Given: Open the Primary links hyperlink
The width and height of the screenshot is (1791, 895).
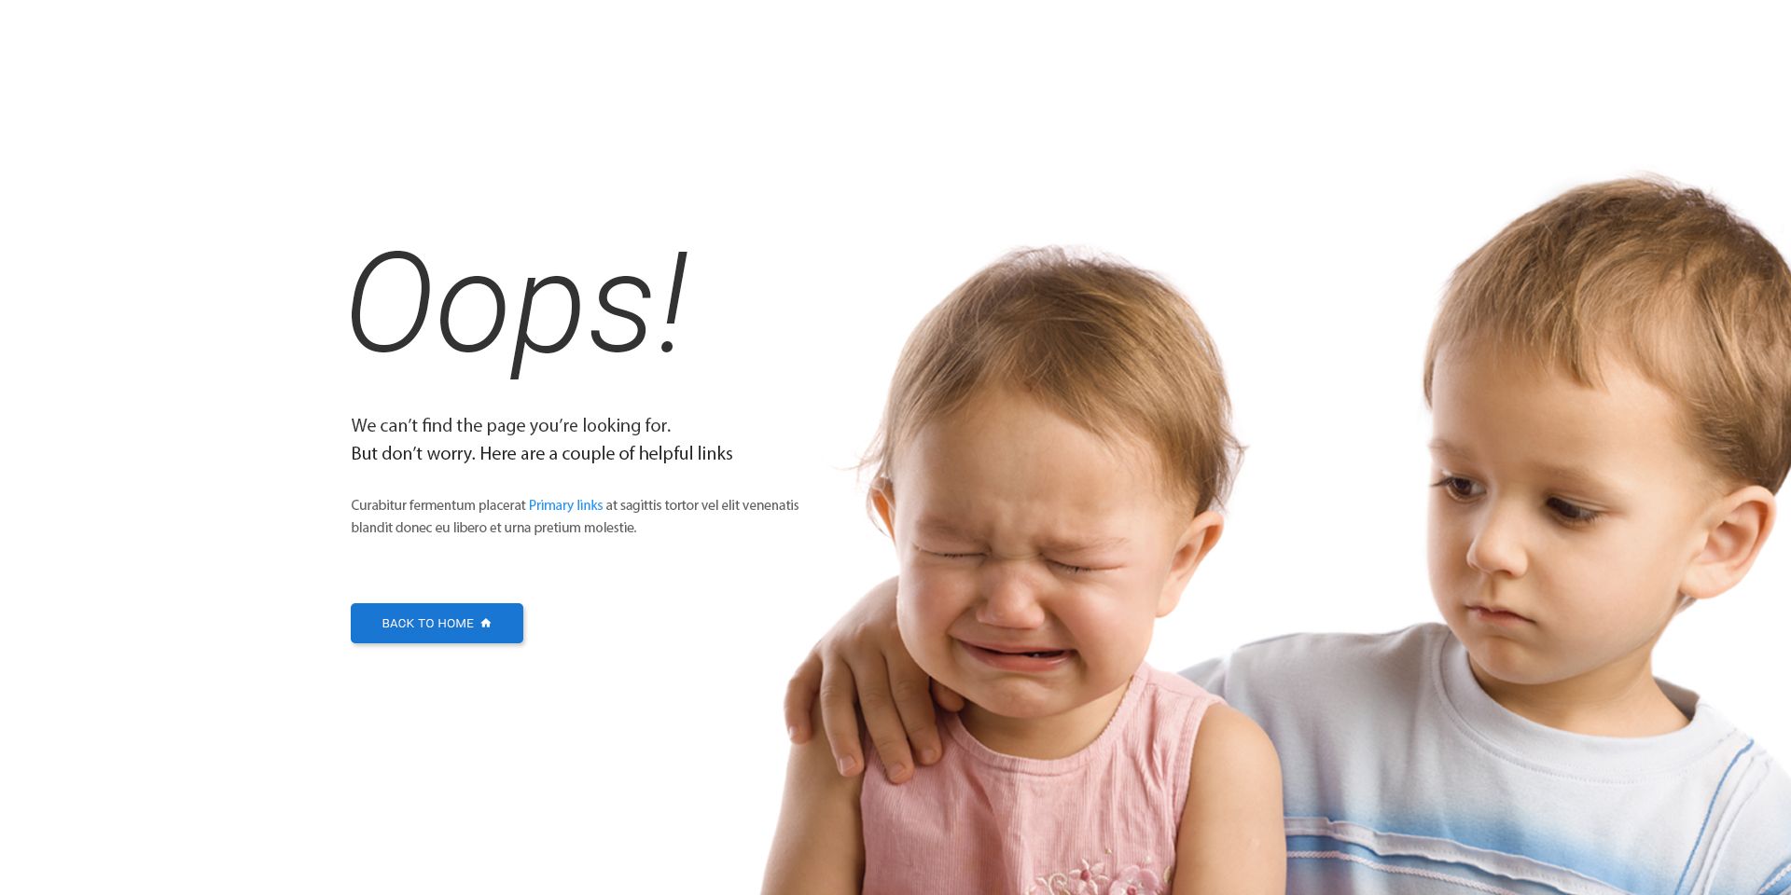Looking at the screenshot, I should point(565,505).
